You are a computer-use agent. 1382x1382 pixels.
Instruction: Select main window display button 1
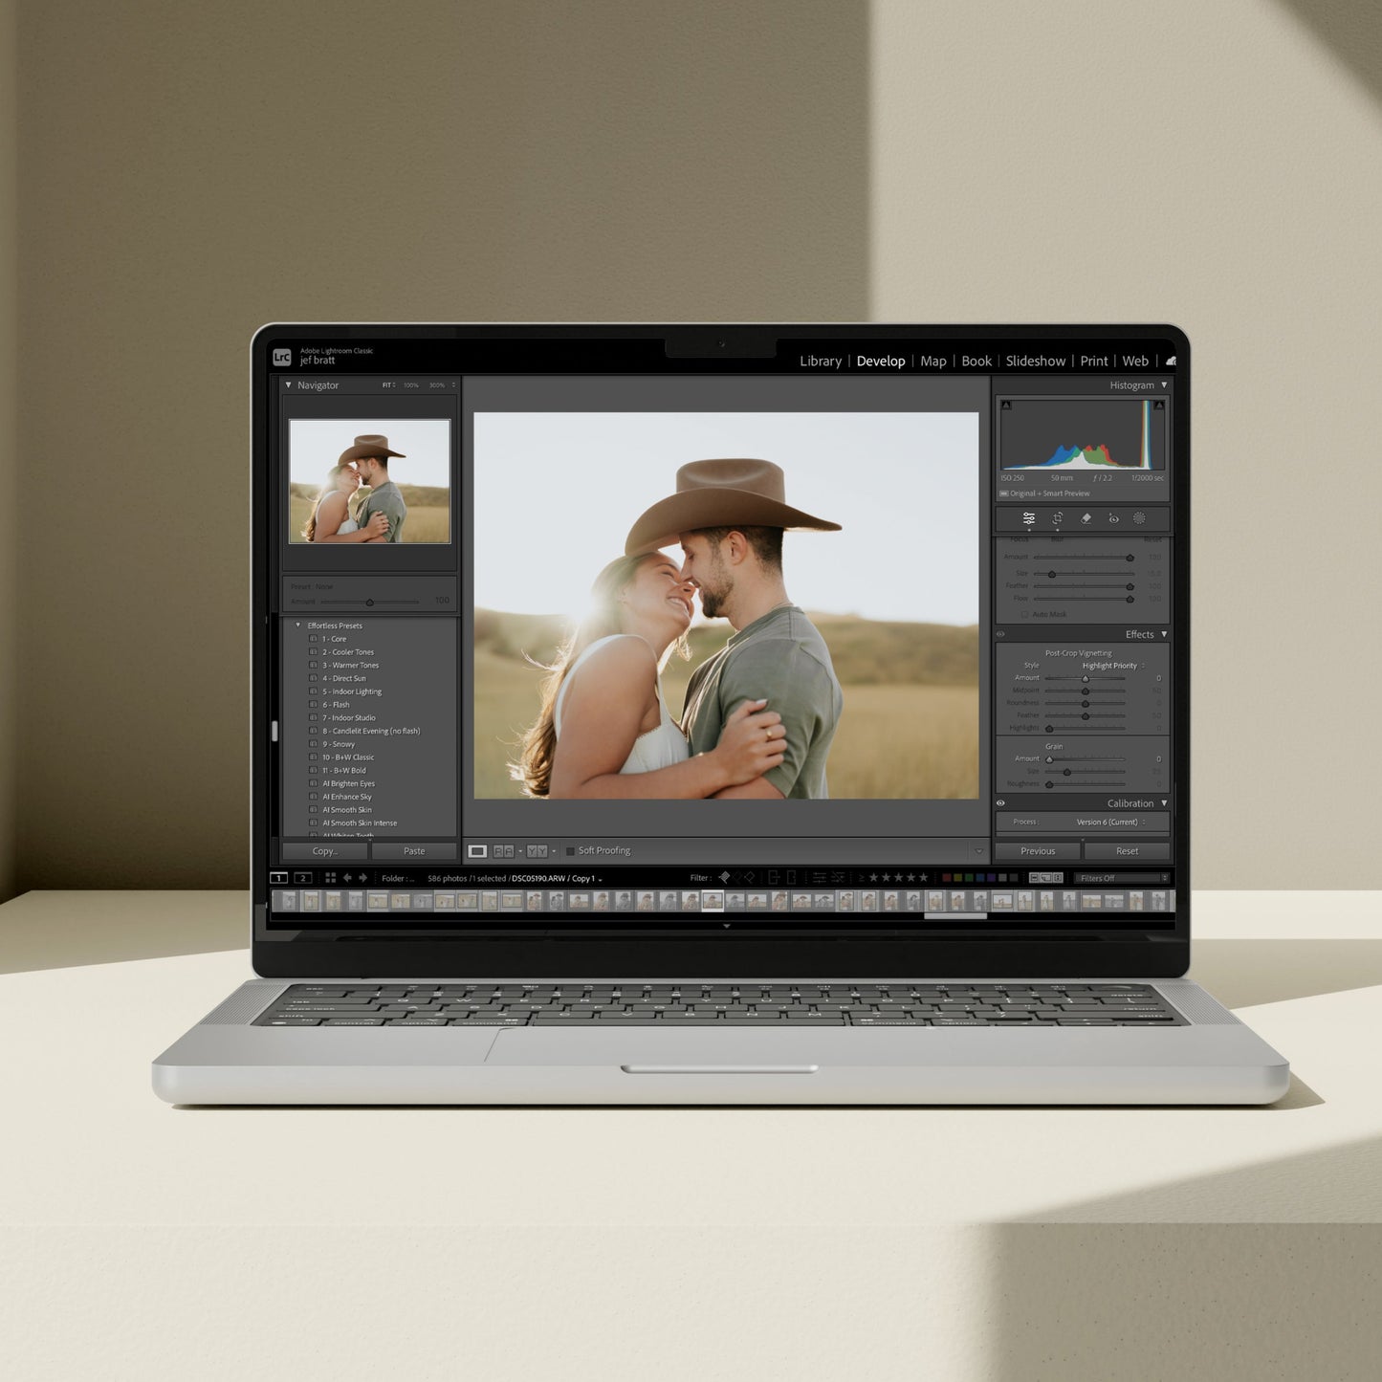click(278, 877)
